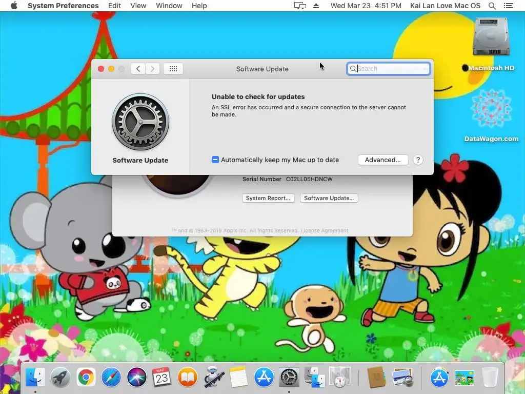
Task: Go forward with the toolbar chevron
Action: [x=152, y=69]
